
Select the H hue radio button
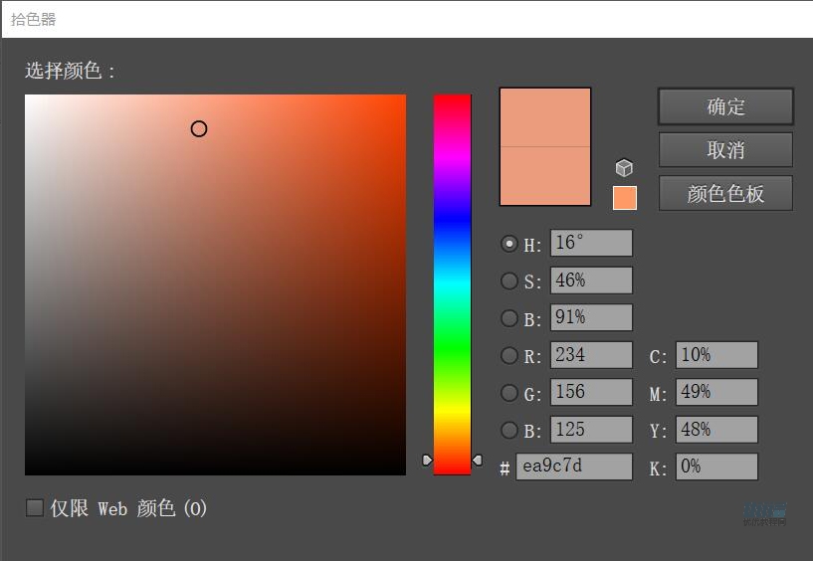pos(509,244)
